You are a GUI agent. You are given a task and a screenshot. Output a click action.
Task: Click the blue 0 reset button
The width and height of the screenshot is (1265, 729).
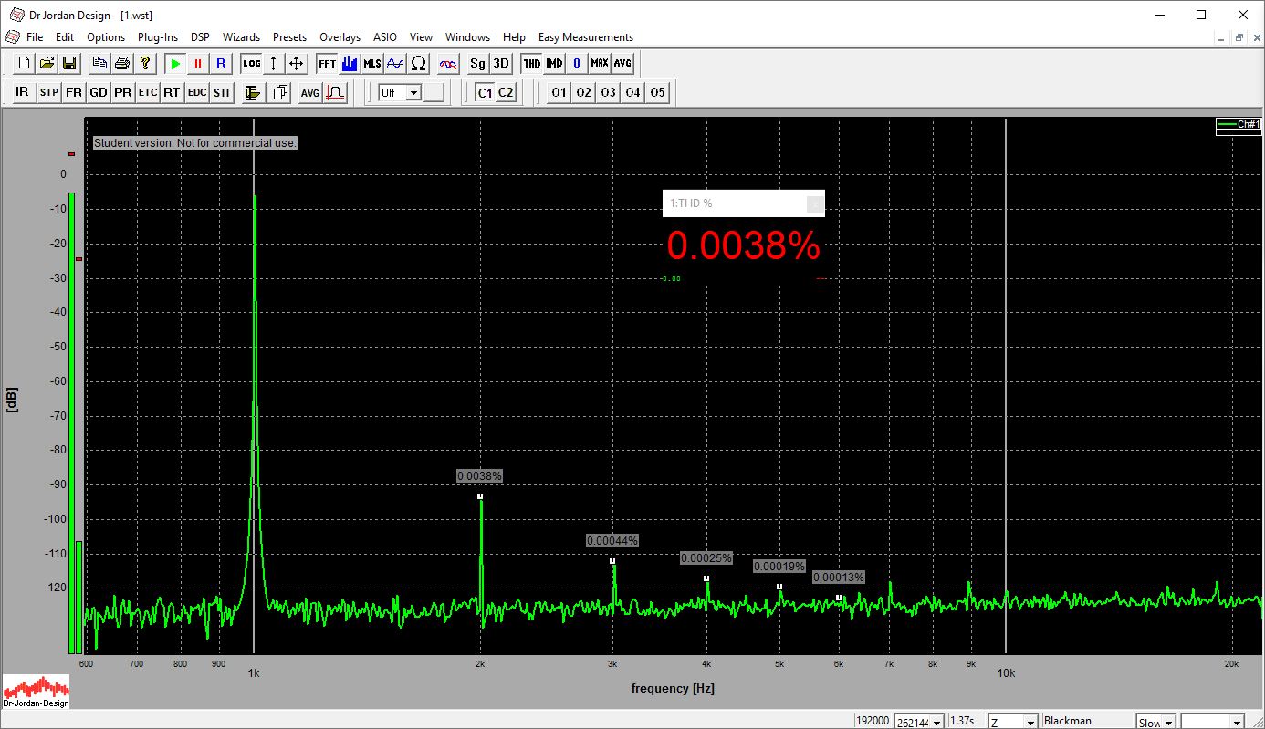click(x=577, y=64)
